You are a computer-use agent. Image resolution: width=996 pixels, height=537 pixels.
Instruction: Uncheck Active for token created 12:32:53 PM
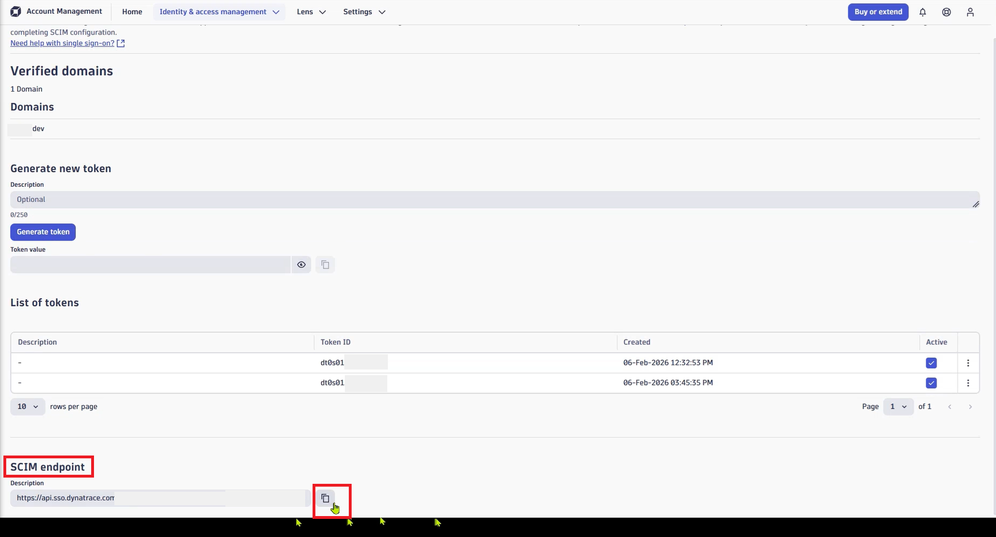point(931,363)
